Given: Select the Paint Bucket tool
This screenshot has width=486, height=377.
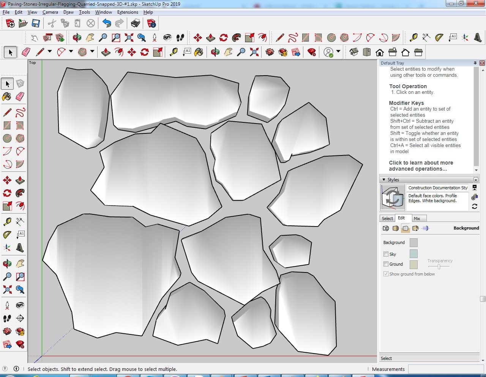Looking at the screenshot, I should [7, 97].
